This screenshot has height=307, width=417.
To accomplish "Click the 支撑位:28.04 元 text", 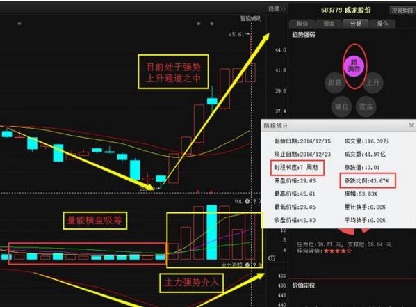I will pyautogui.click(x=370, y=244).
